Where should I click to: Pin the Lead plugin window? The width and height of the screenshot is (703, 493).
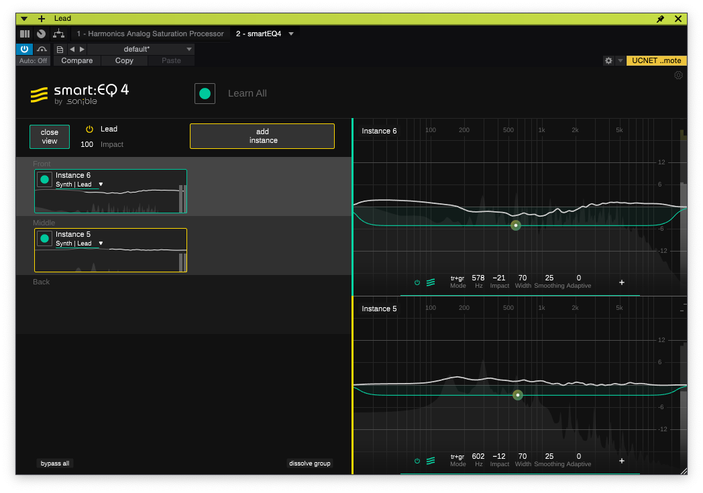click(661, 18)
